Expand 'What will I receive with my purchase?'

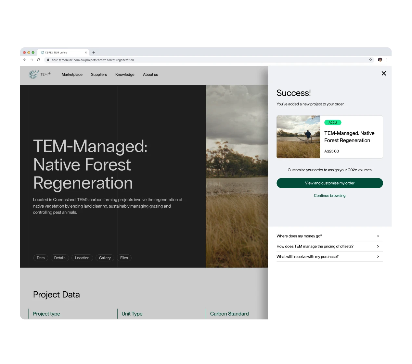coord(330,257)
